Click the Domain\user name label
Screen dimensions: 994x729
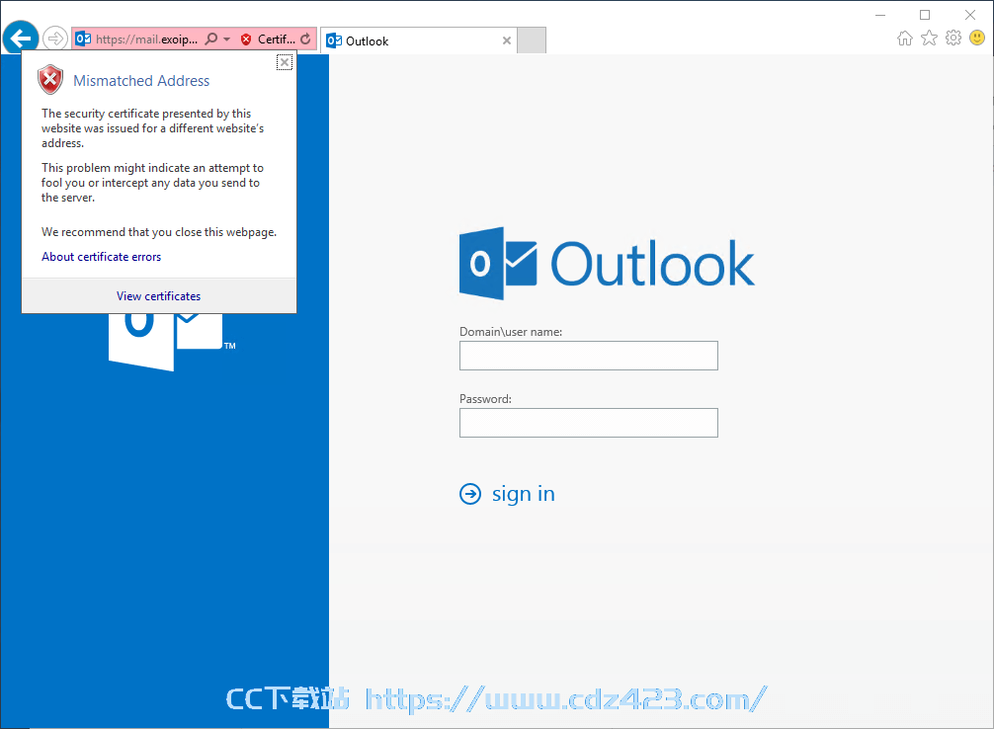[x=511, y=332]
